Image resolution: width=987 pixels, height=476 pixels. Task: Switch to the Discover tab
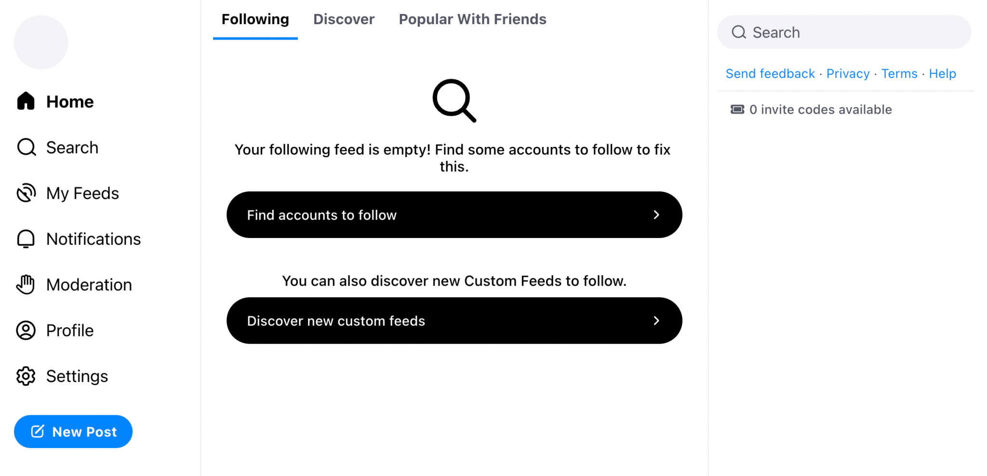coord(344,19)
